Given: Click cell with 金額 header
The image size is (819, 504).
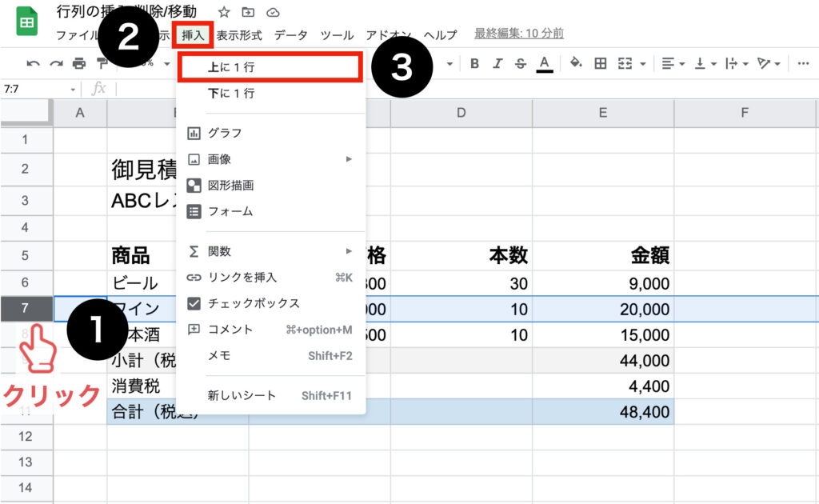Looking at the screenshot, I should 603,256.
